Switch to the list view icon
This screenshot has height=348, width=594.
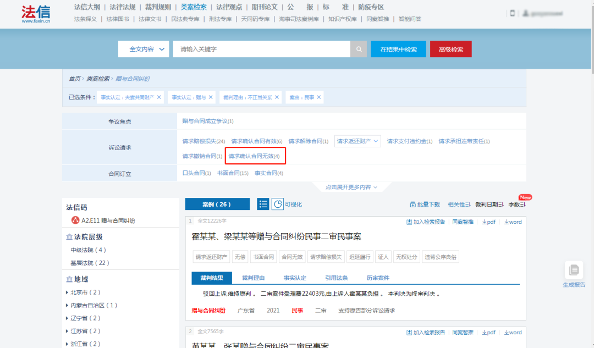(263, 204)
